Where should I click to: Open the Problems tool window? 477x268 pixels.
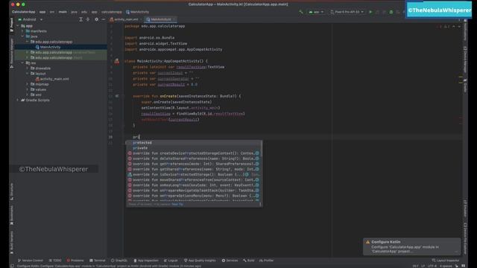point(75,261)
